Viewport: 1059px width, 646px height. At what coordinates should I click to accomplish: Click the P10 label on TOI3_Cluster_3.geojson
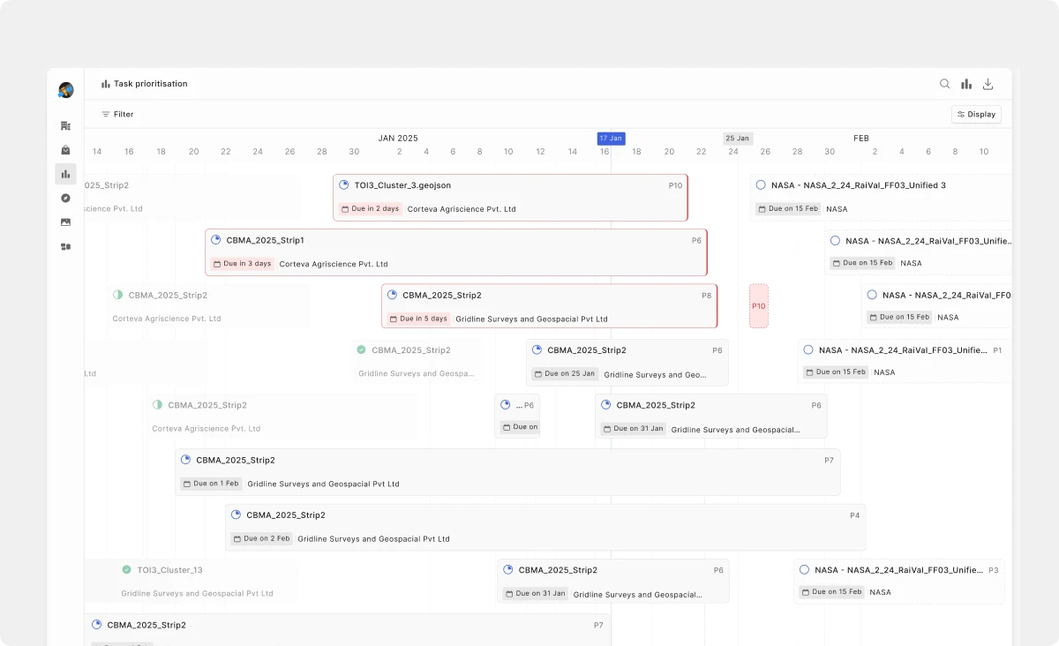[x=675, y=185]
